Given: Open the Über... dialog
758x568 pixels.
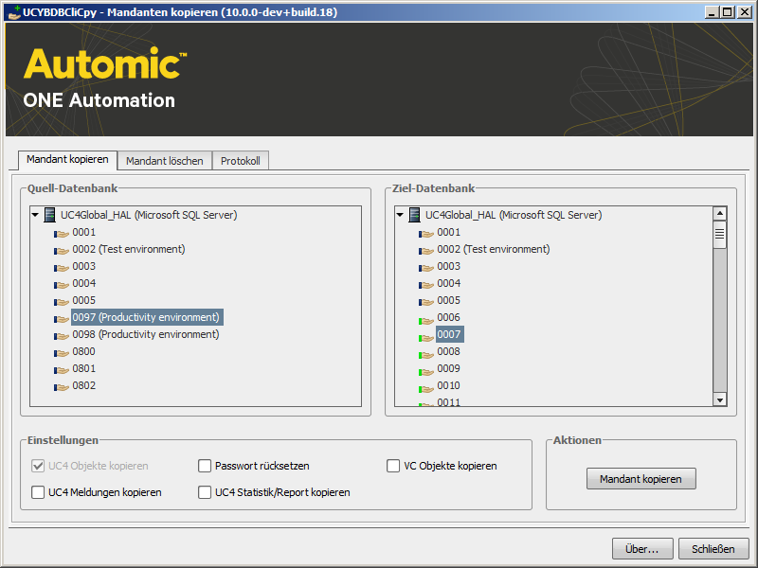Looking at the screenshot, I should click(642, 549).
